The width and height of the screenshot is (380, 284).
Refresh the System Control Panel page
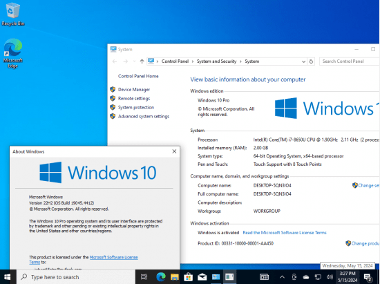(311, 61)
